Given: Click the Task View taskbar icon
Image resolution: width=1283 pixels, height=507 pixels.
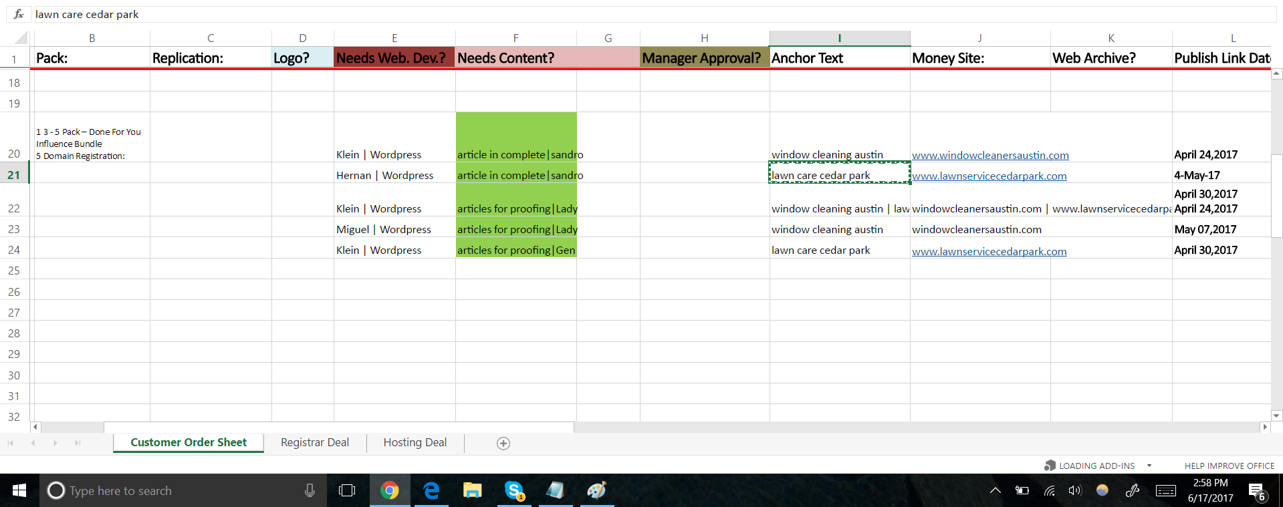Looking at the screenshot, I should coord(347,491).
